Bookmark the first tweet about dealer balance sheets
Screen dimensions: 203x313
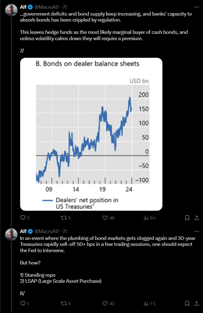(187, 217)
